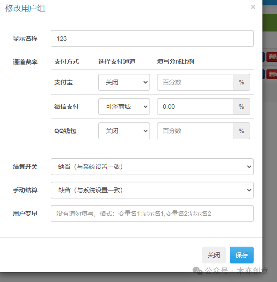277x282 pixels.
Task: Close the 修改用户组 dialog with the X
Action: coord(253,7)
